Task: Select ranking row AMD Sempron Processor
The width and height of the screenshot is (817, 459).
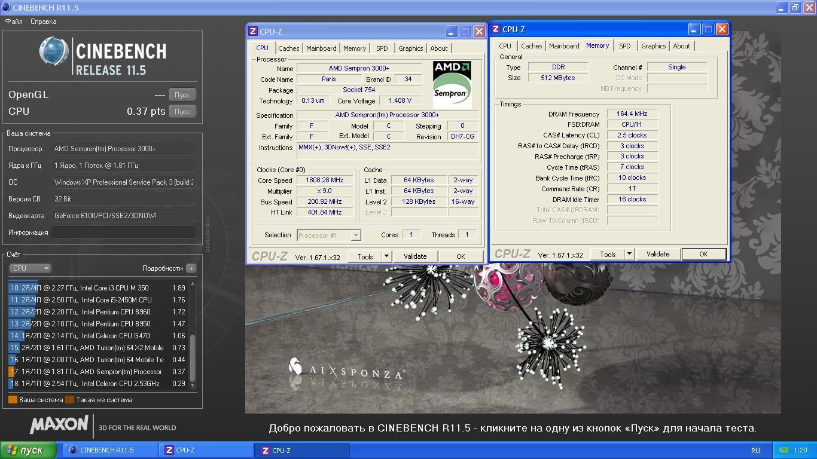Action: [98, 372]
